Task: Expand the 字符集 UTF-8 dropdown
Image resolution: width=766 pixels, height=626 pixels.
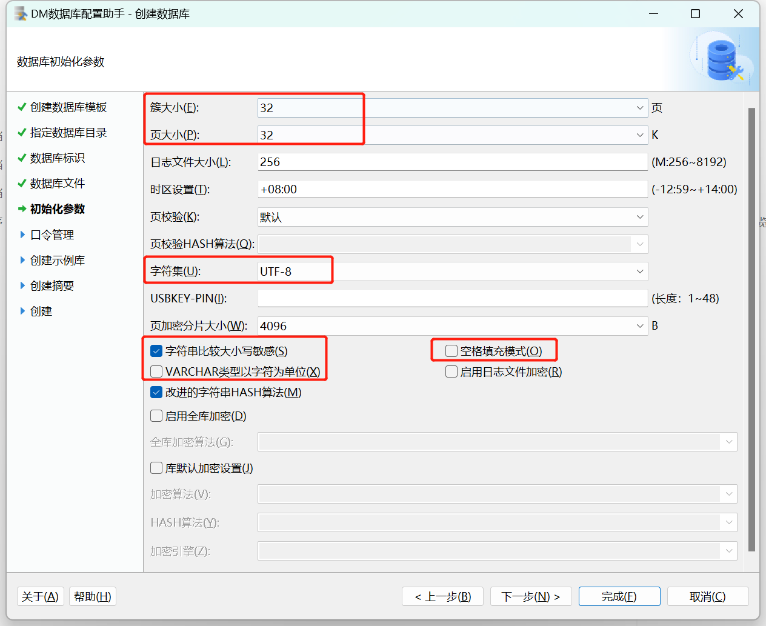Action: point(639,271)
